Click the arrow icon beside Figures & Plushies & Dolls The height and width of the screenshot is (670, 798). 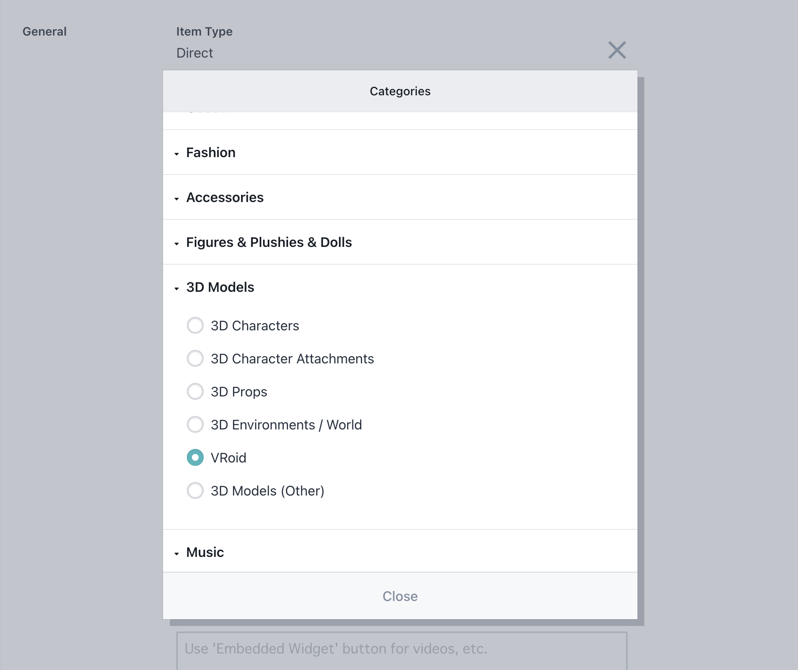(x=177, y=244)
